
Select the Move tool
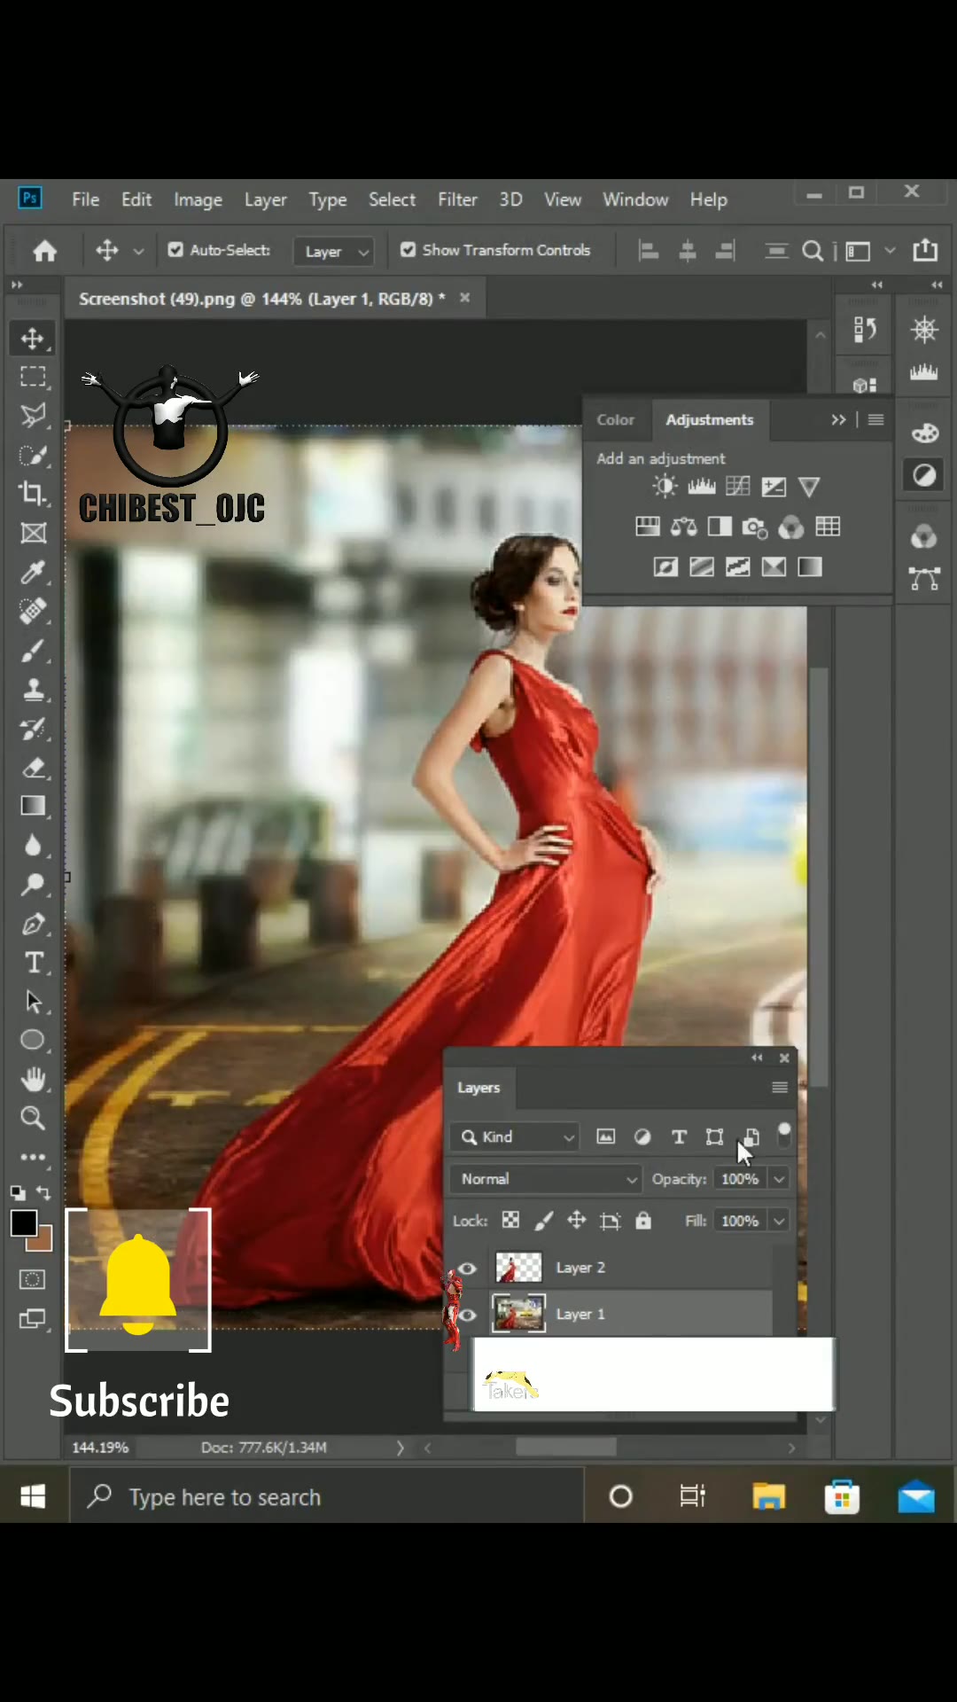click(x=33, y=338)
